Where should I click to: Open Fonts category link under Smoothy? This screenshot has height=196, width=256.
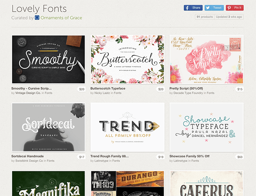[49, 93]
